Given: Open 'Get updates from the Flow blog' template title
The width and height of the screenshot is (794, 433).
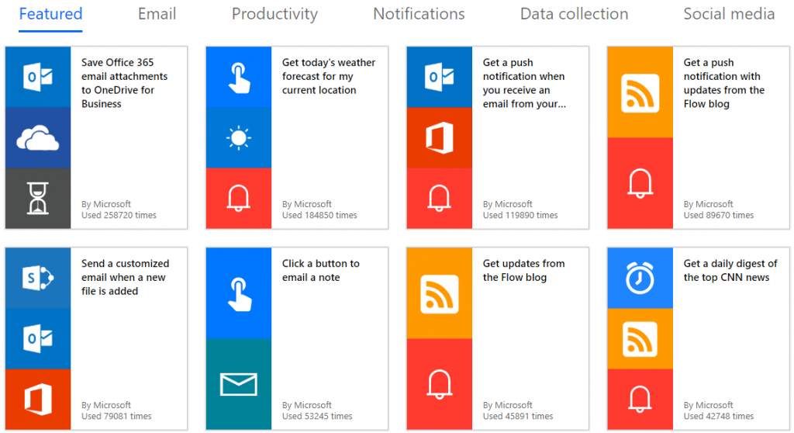Looking at the screenshot, I should pyautogui.click(x=523, y=270).
